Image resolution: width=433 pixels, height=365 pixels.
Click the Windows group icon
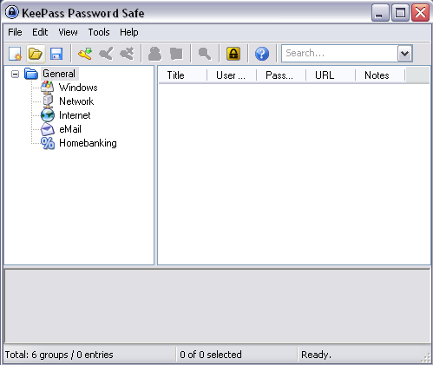[48, 88]
